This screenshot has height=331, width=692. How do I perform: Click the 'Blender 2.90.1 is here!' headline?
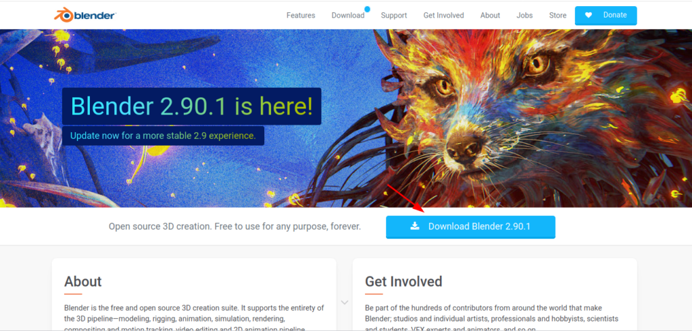[191, 106]
